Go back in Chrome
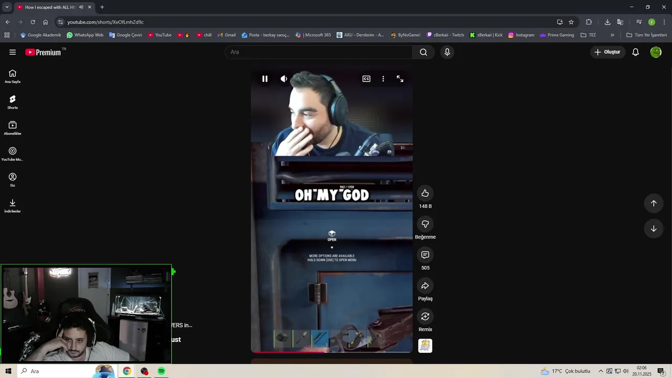This screenshot has height=378, width=672. 7,22
